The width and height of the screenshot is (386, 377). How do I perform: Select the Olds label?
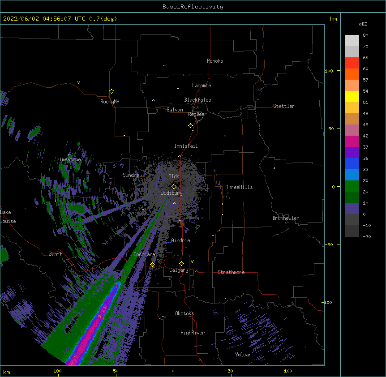(x=174, y=176)
